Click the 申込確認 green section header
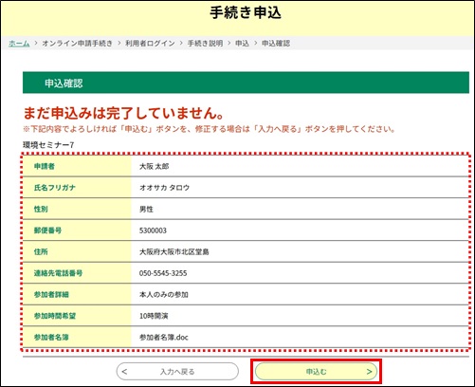 [246, 83]
